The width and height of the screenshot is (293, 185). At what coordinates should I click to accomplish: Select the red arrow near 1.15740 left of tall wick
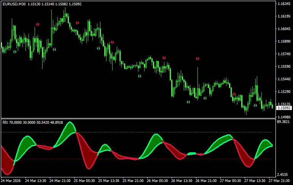pos(164,58)
